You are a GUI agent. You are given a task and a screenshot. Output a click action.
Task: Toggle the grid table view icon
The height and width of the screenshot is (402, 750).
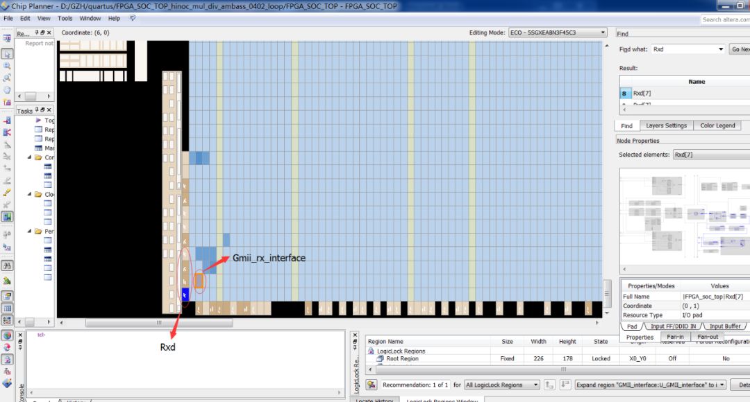tap(7, 308)
